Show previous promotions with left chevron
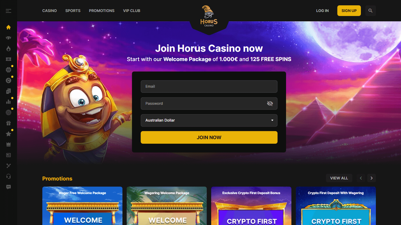This screenshot has height=225, width=401. pos(361,178)
